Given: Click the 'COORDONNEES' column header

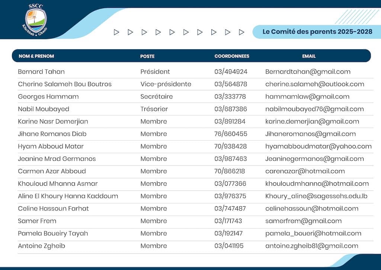Looking at the screenshot, I should [232, 56].
